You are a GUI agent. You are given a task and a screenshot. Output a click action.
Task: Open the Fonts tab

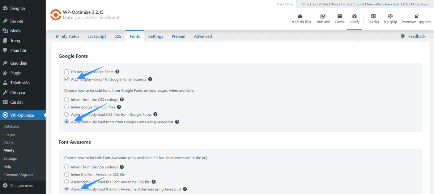point(135,36)
